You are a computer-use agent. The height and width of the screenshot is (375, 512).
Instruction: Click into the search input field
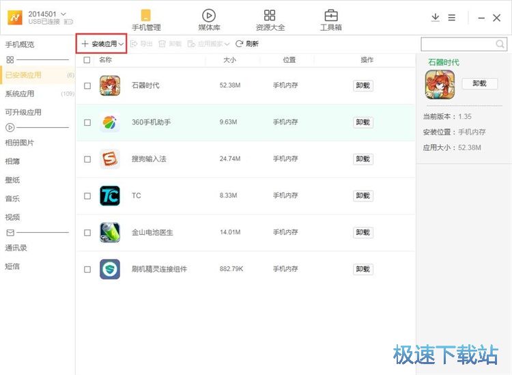tap(456, 44)
